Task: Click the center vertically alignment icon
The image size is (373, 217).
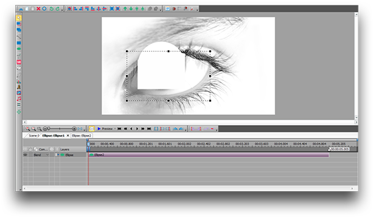Action: 104,9
